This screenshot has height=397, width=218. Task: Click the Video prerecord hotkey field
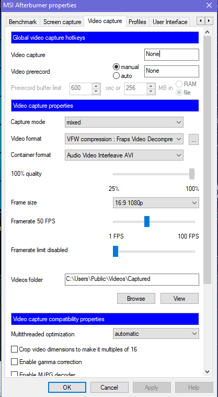pos(171,71)
